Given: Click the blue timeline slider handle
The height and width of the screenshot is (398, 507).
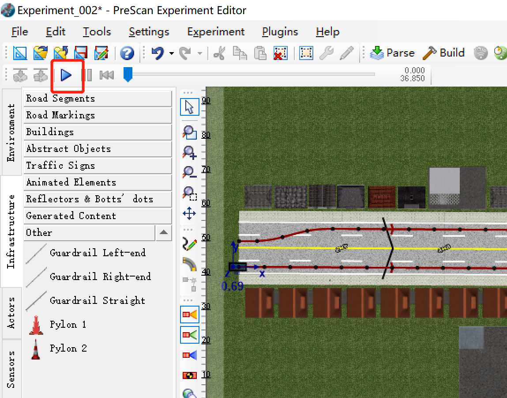Looking at the screenshot, I should (x=128, y=74).
